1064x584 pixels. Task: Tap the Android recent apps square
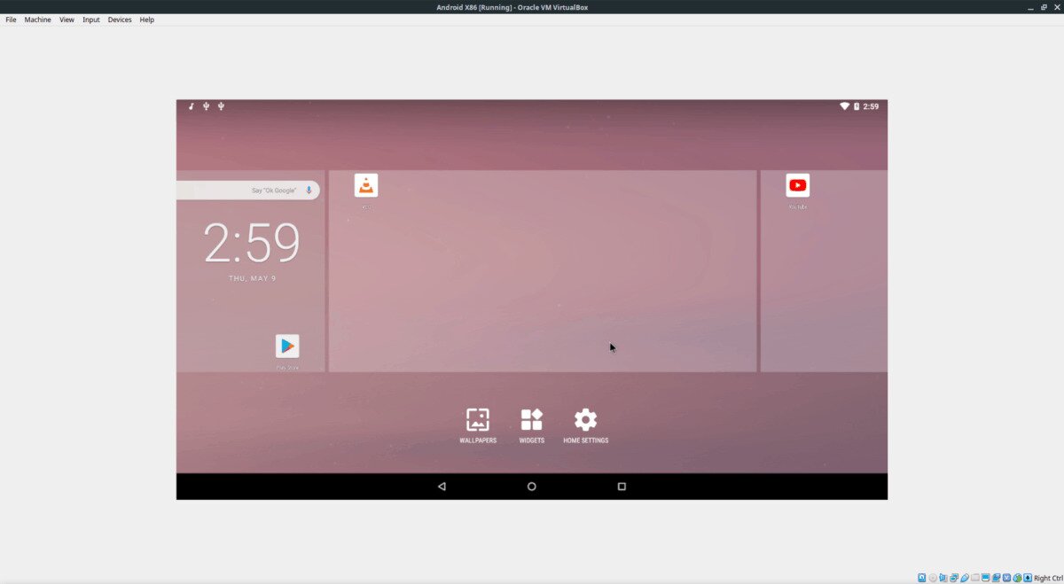point(622,486)
